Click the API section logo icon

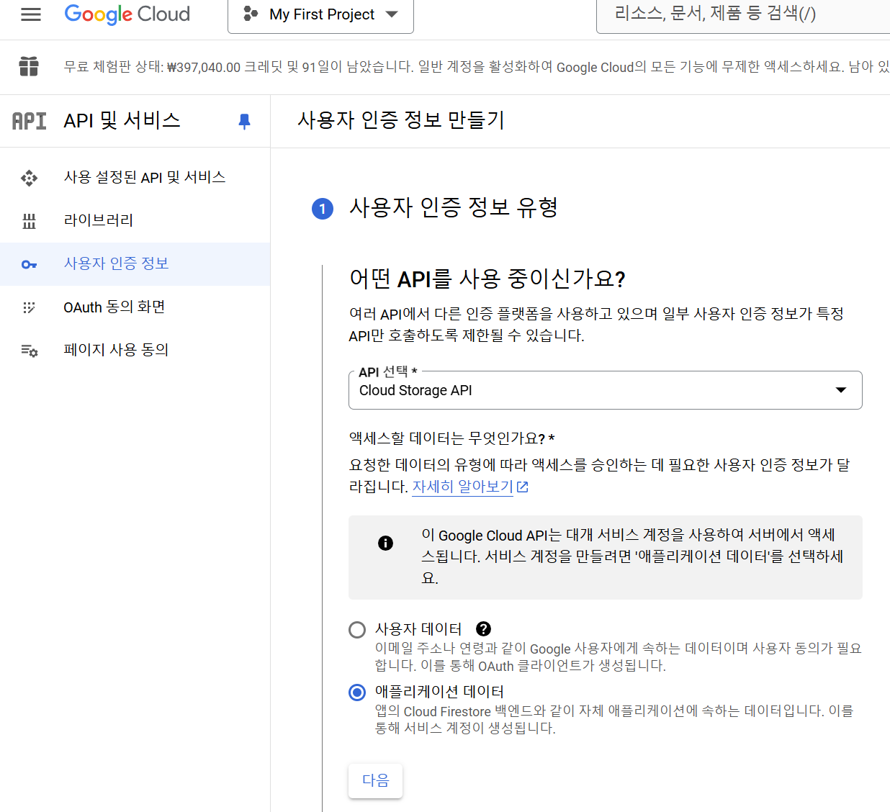(x=30, y=121)
